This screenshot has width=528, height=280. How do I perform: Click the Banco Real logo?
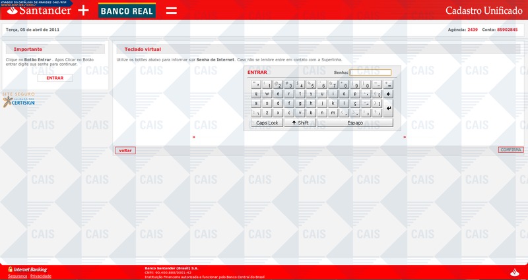tap(127, 11)
